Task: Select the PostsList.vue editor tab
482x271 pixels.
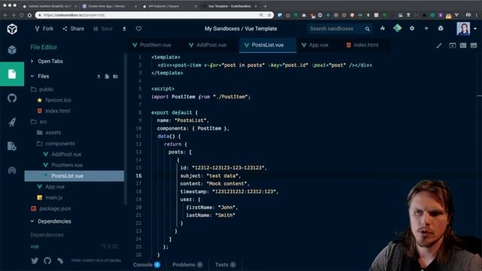Action: pos(267,45)
